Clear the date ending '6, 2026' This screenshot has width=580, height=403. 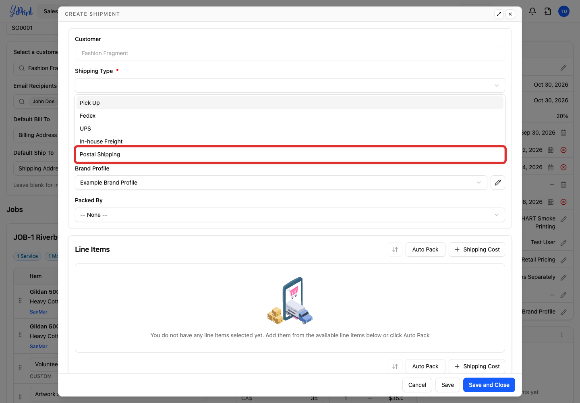pos(563,202)
